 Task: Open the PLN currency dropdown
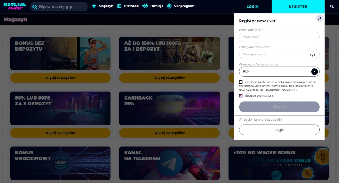(x=279, y=72)
